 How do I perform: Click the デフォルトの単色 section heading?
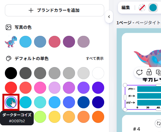(32, 59)
